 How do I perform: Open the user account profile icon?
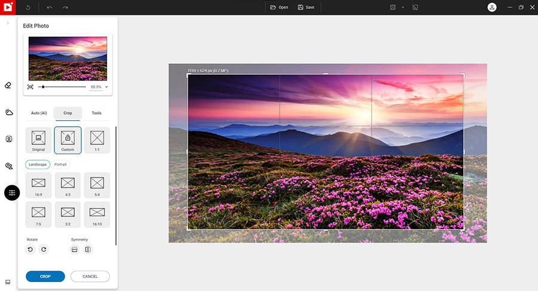pyautogui.click(x=491, y=7)
